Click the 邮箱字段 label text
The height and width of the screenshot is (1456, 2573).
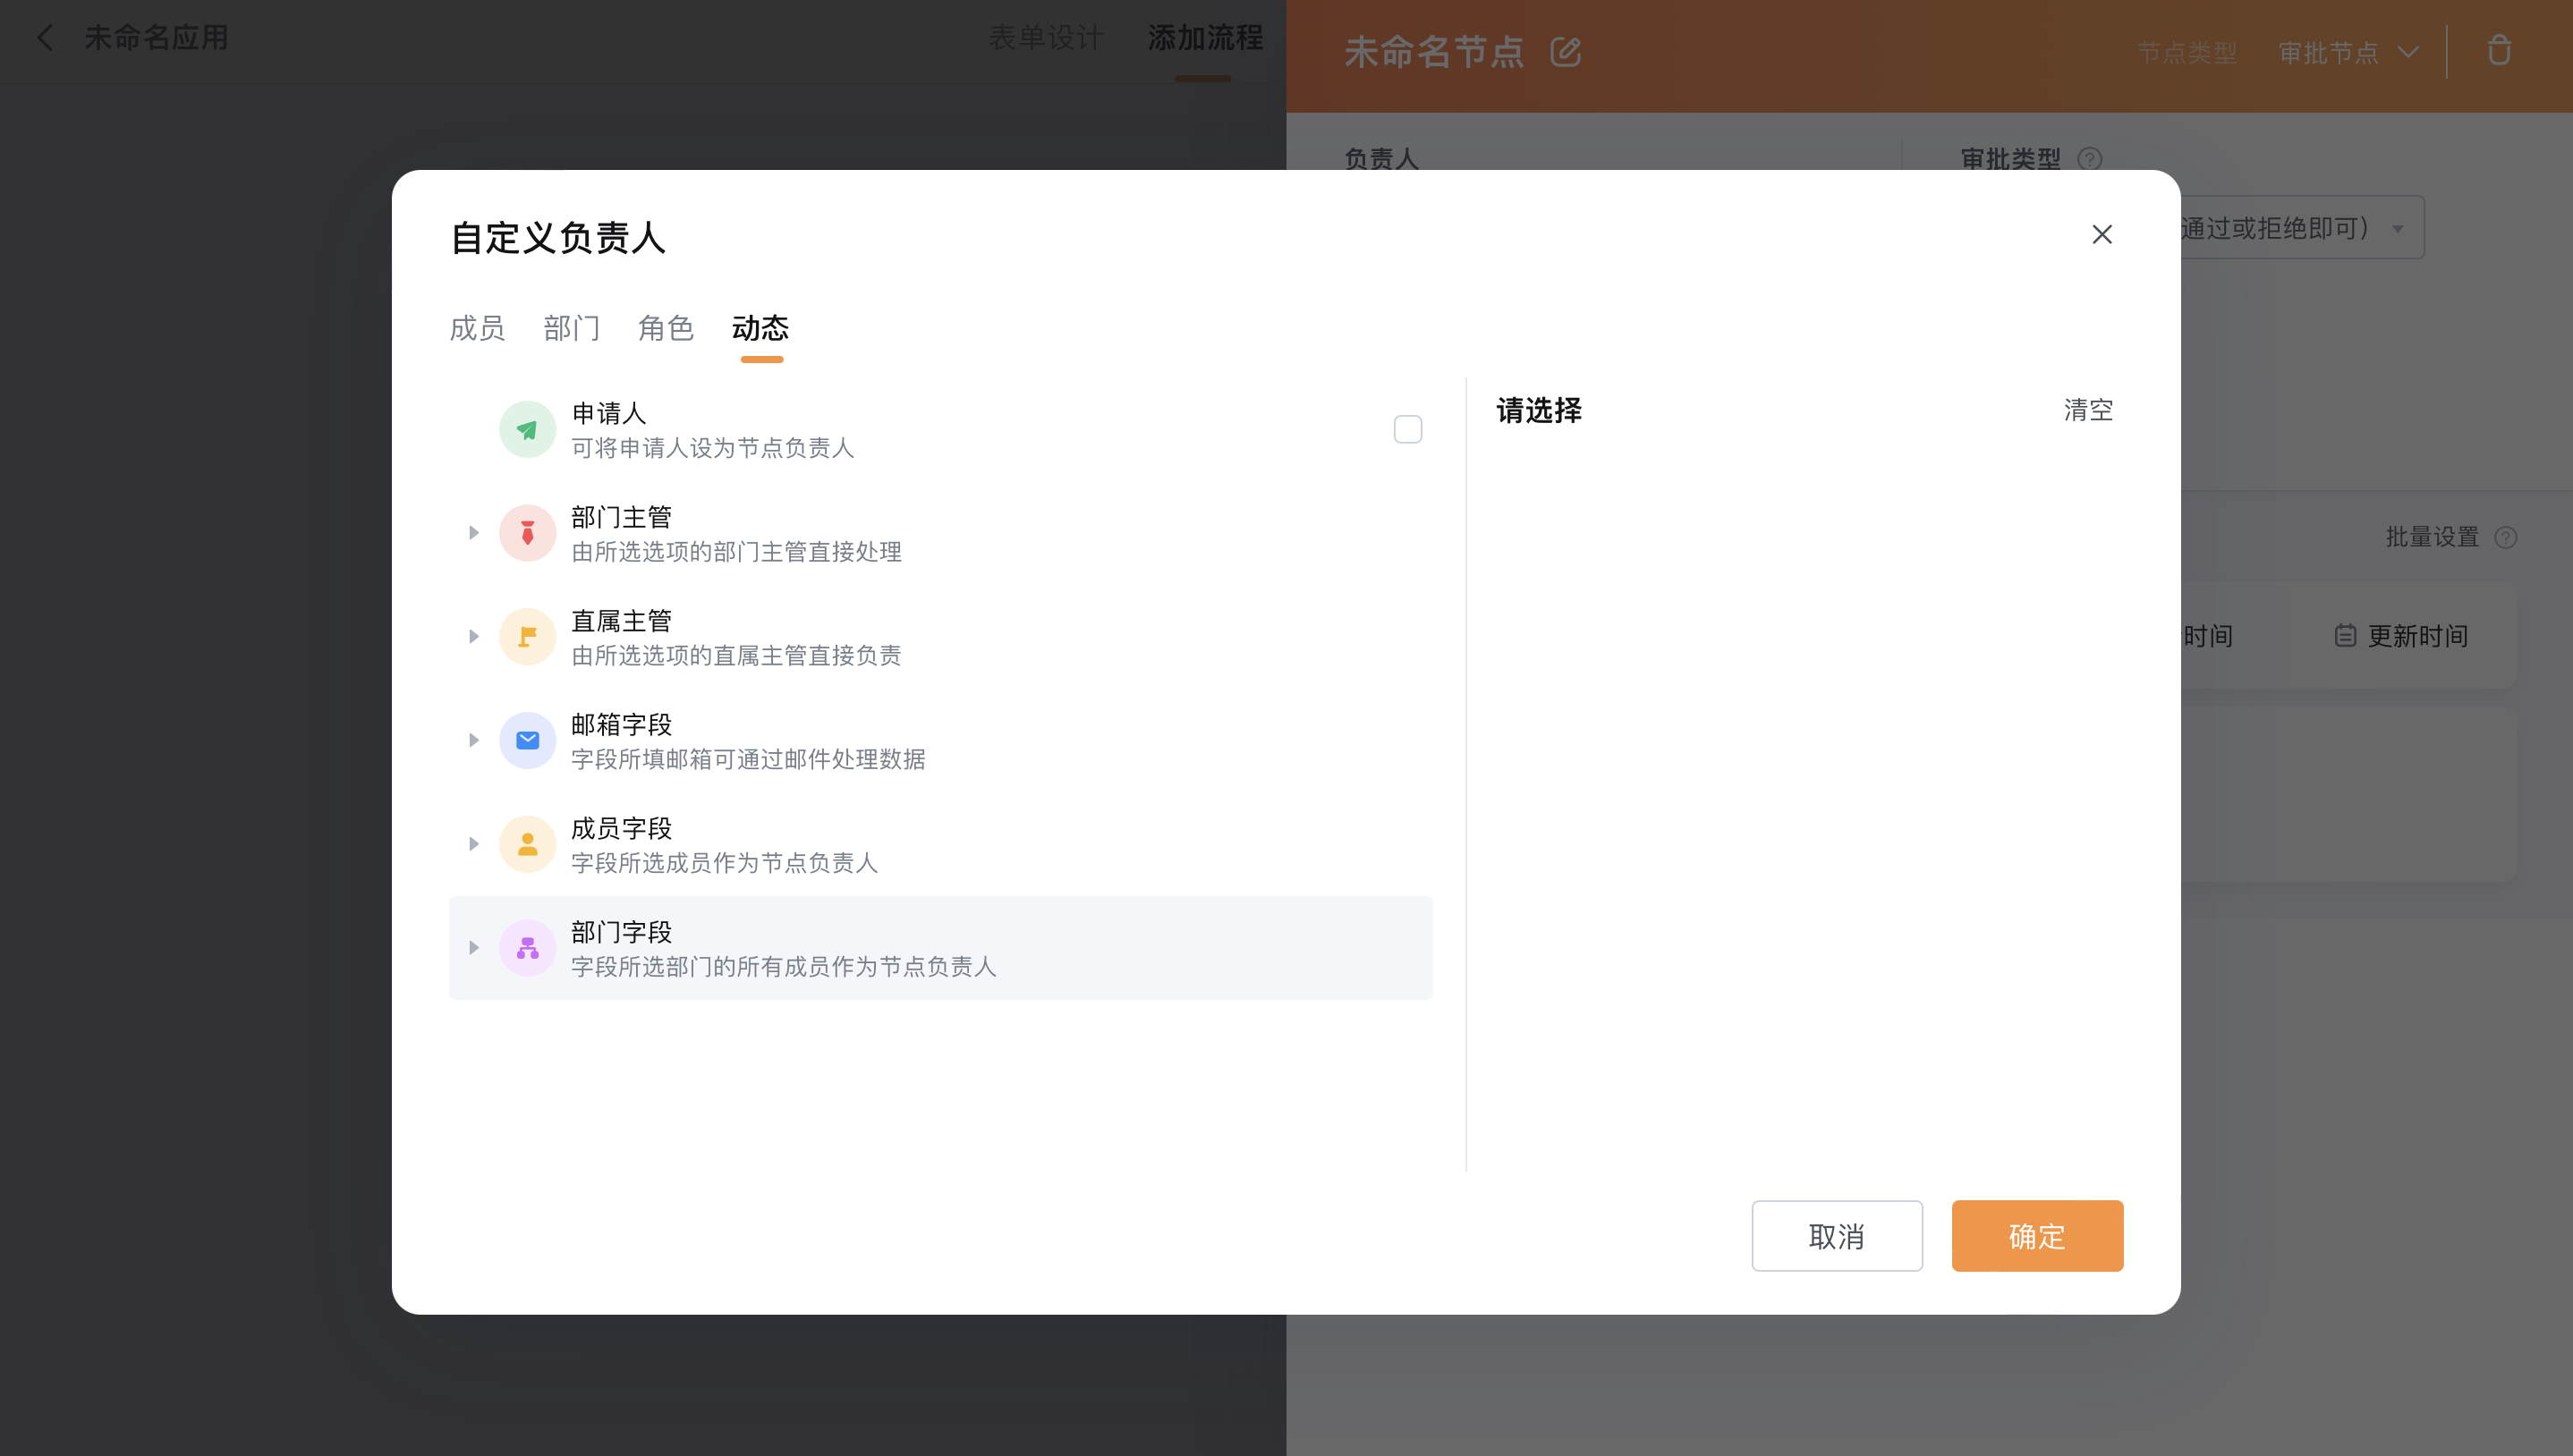pos(621,725)
